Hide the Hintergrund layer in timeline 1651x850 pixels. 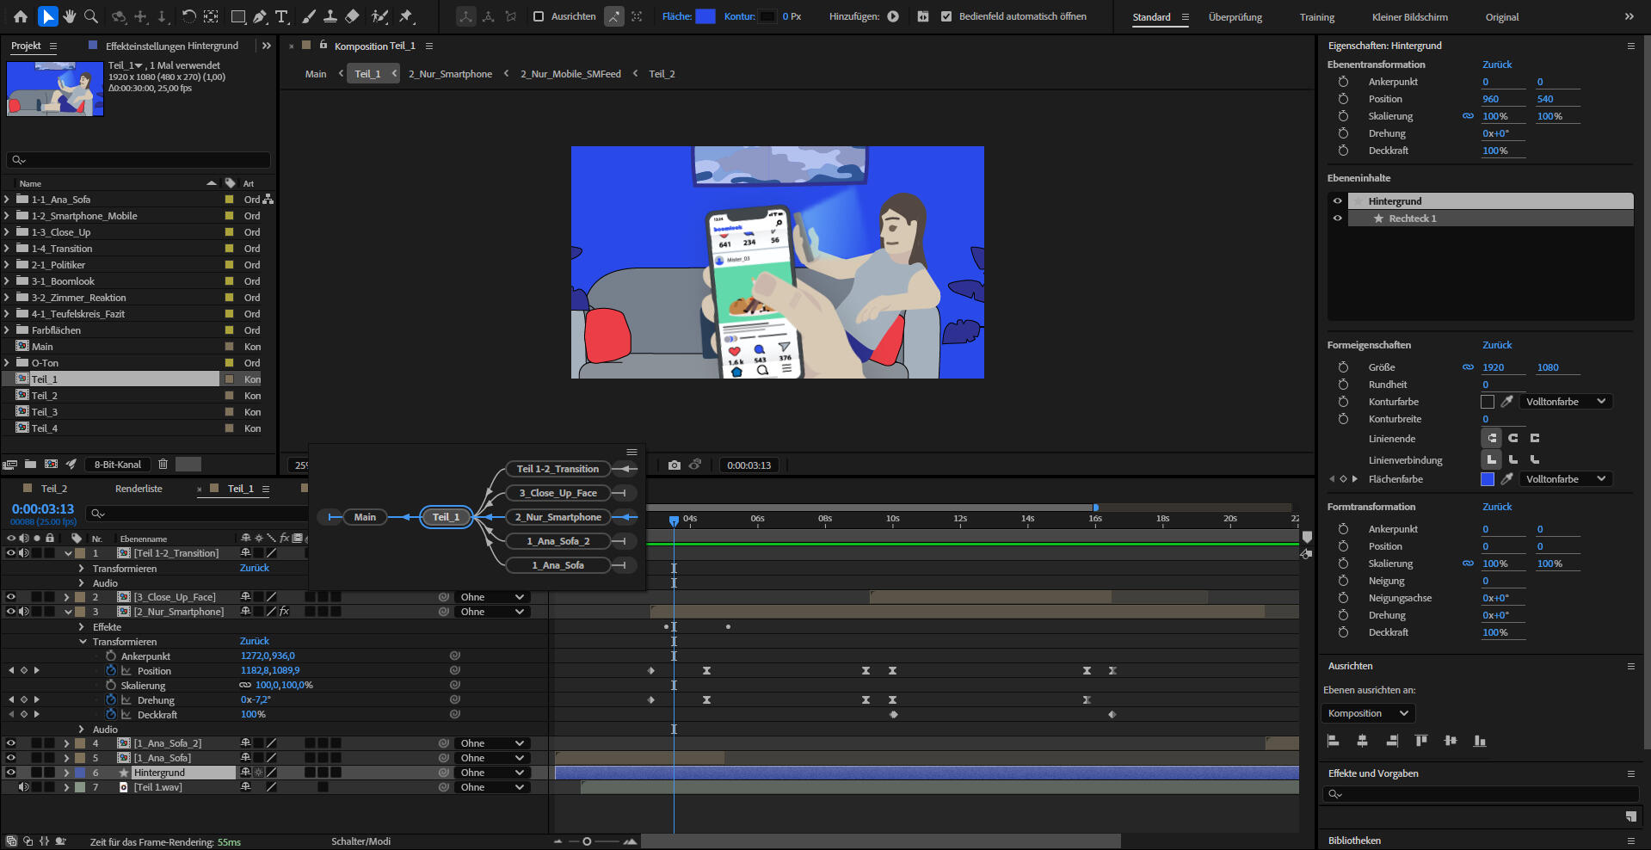11,773
